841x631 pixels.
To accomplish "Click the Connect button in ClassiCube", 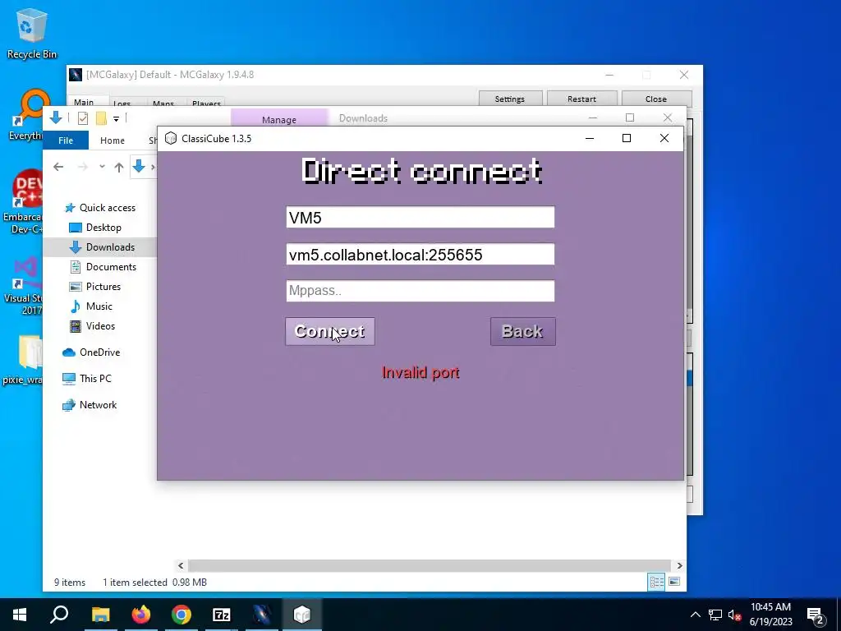I will [330, 332].
